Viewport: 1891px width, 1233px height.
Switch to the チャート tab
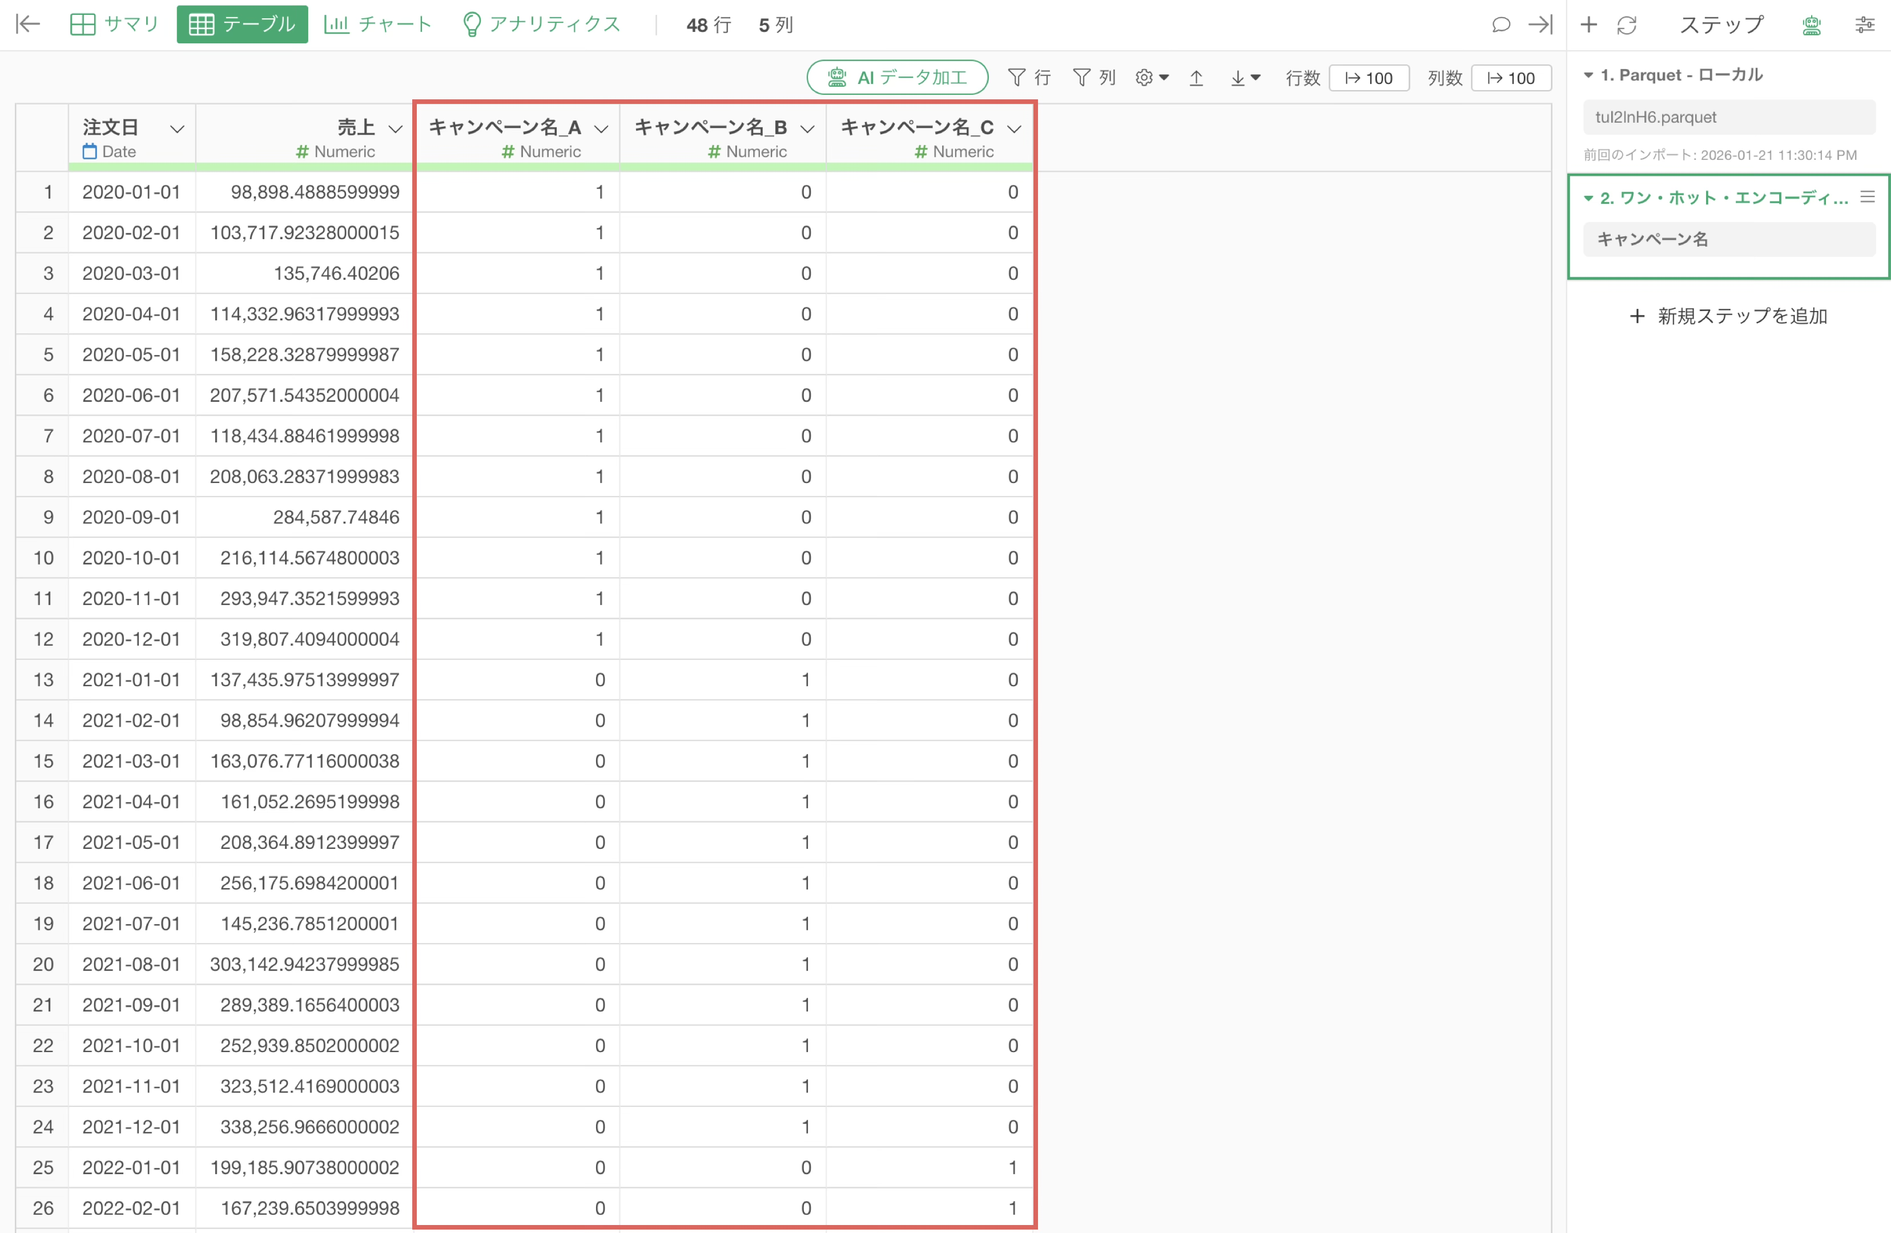coord(378,25)
